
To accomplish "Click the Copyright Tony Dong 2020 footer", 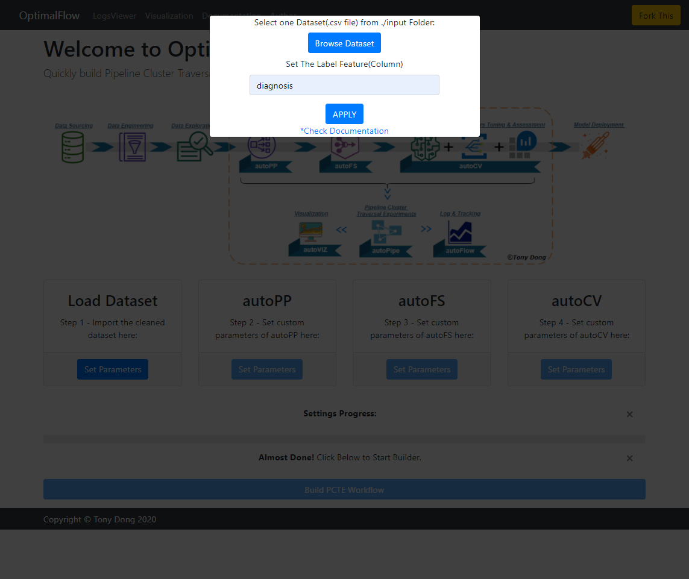I will point(99,519).
